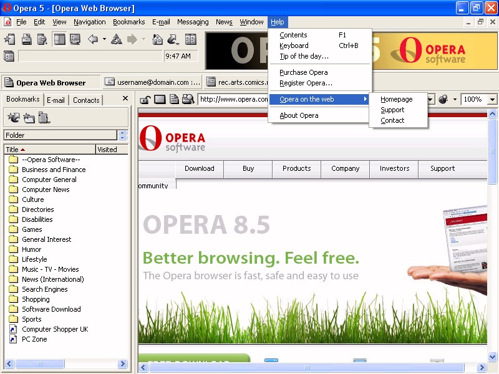
Task: Tile windows using the split-pages icon
Action: click(191, 39)
